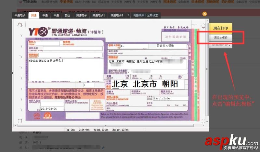Click the bottom-right crop corner marker

coord(203,121)
